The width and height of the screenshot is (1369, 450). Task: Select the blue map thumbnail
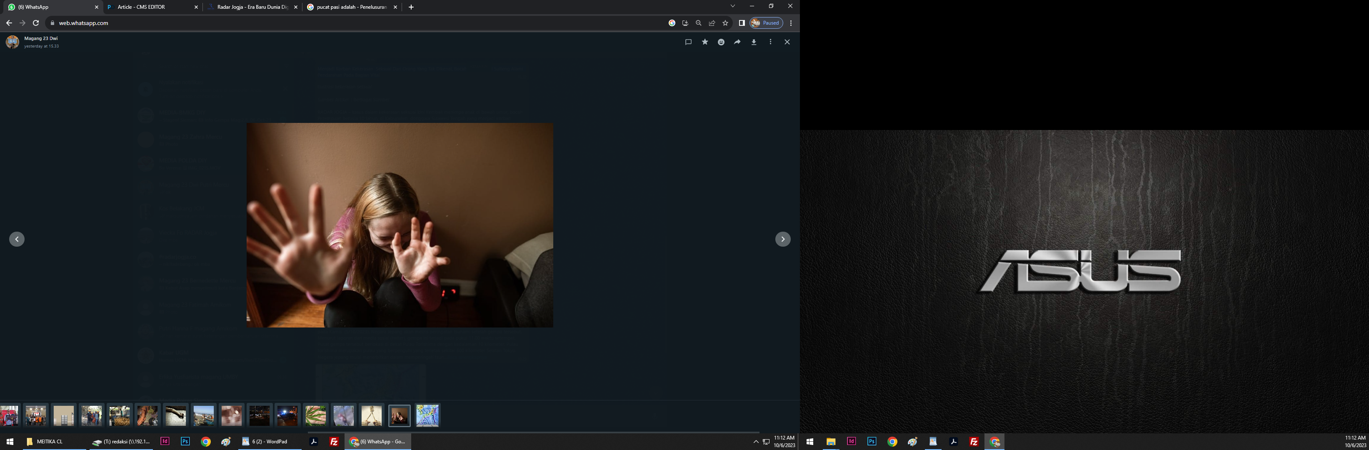(427, 415)
